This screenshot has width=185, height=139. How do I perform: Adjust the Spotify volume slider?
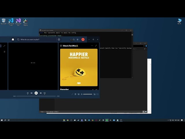coord(88,94)
